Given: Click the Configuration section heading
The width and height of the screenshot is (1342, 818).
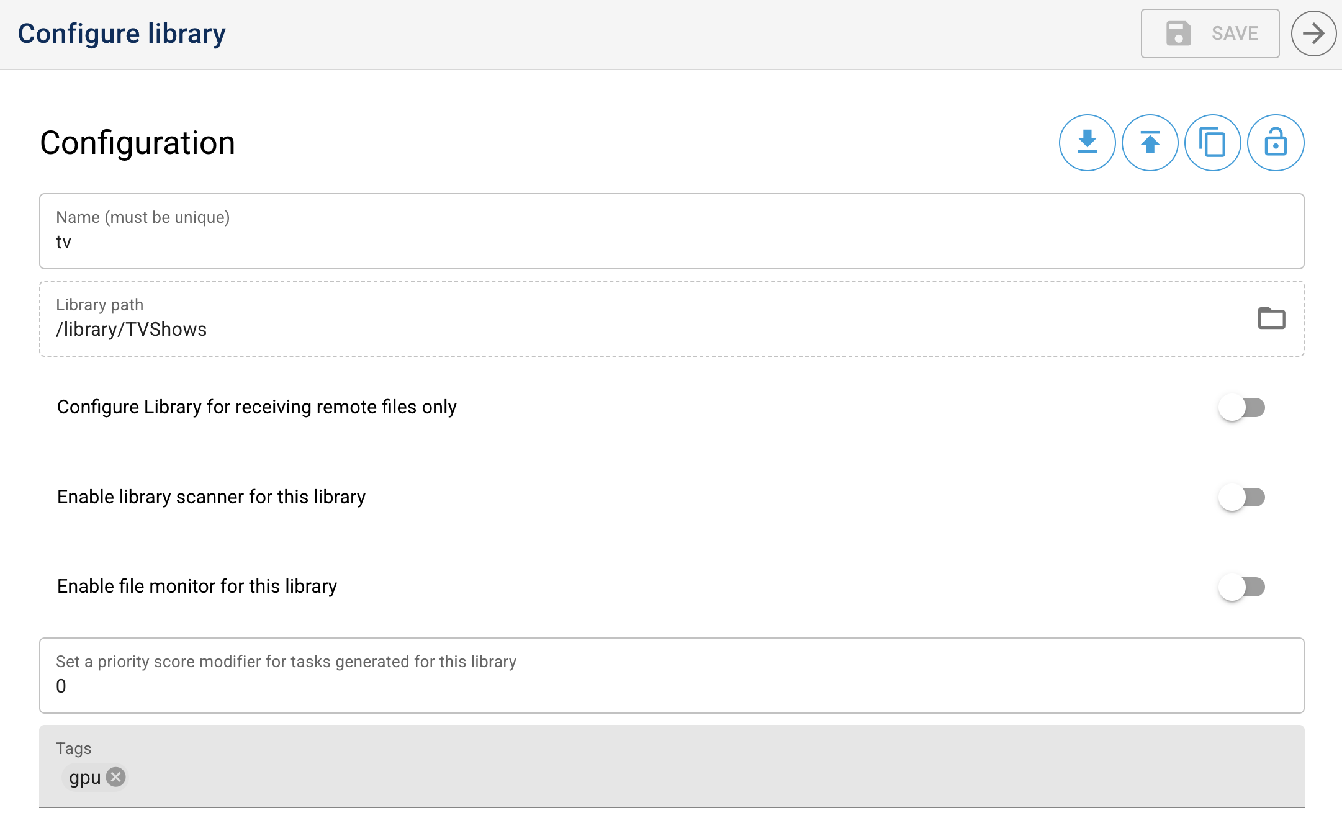Looking at the screenshot, I should click(137, 143).
